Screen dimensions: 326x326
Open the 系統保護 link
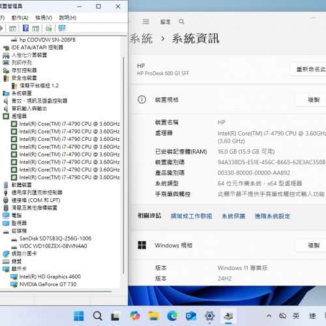click(233, 216)
